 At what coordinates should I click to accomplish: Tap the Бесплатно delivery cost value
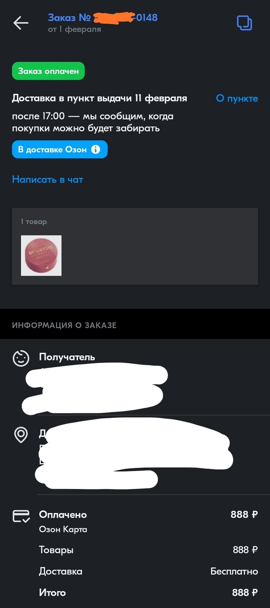(x=234, y=571)
